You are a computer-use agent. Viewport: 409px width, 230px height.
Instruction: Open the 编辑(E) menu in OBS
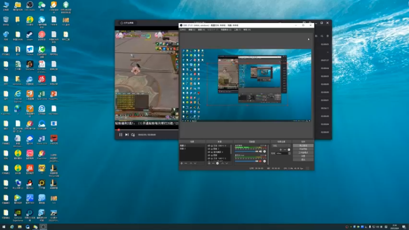pyautogui.click(x=192, y=30)
